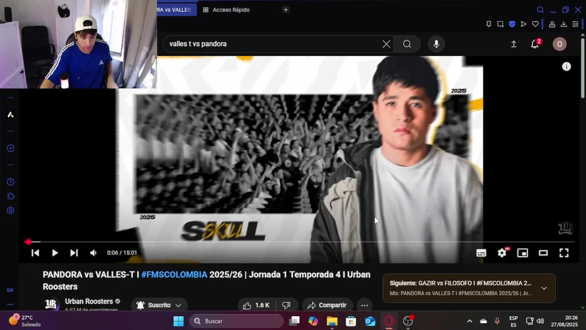
Task: Open the Urban Roosters channel avatar
Action: point(51,305)
